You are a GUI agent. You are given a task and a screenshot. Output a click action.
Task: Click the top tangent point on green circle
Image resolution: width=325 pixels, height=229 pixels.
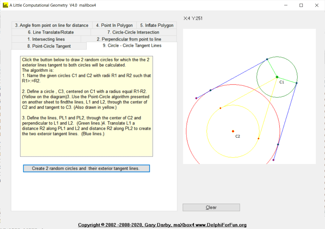click(x=267, y=59)
